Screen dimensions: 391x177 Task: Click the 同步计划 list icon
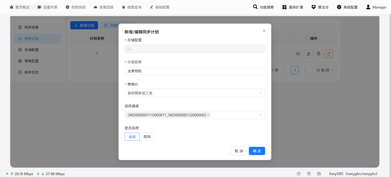20,39
